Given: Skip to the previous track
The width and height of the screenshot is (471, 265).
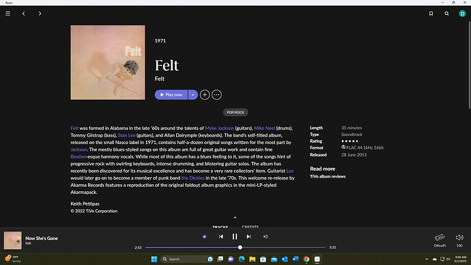Looking at the screenshot, I should tap(220, 237).
